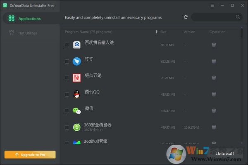248x165 pixels.
Task: Click the 483.85 MB size value
Action: click(x=168, y=94)
